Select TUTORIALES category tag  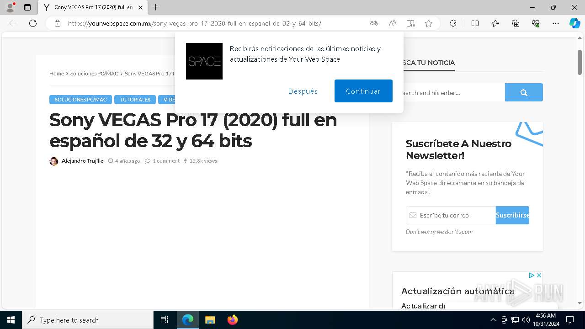(x=135, y=100)
